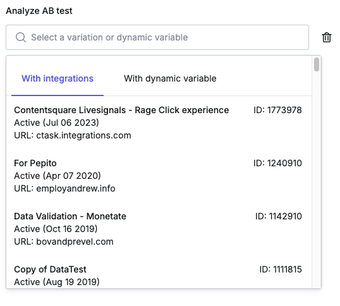Focus the variation search input field

pyautogui.click(x=157, y=37)
